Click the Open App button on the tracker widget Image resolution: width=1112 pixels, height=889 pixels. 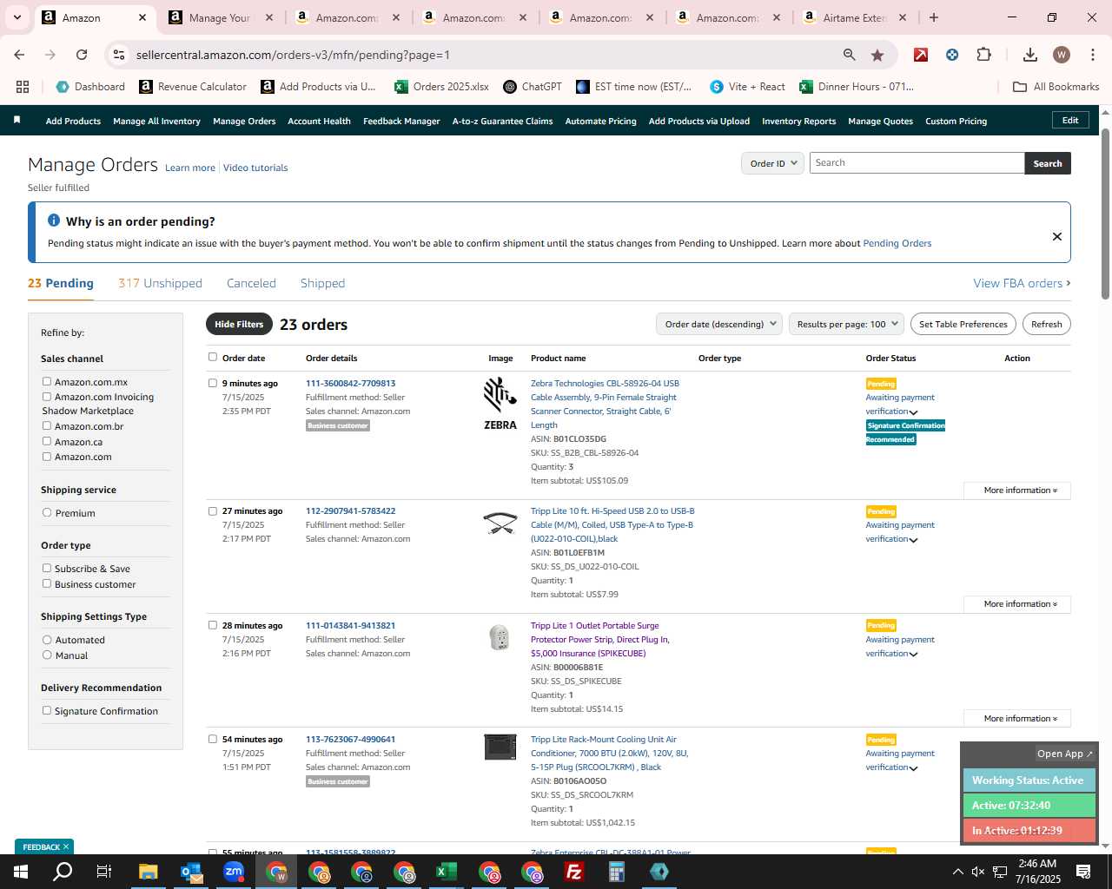(1065, 754)
